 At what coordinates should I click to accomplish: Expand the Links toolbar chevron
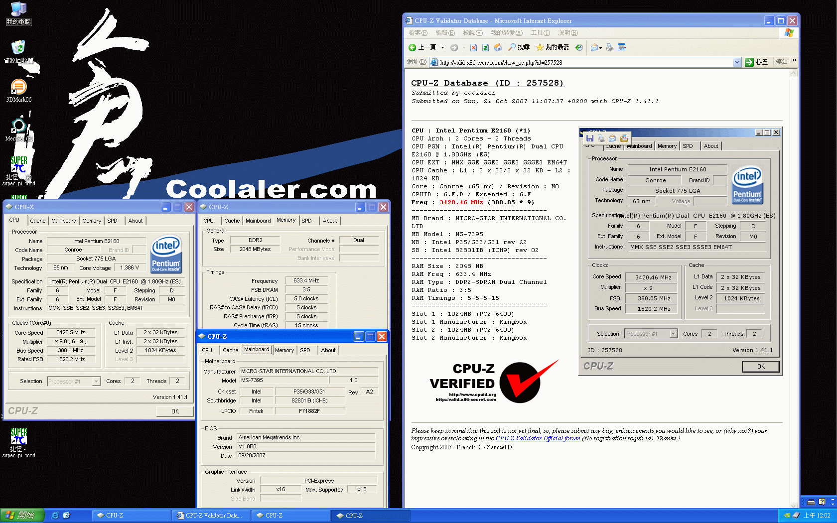pos(794,60)
